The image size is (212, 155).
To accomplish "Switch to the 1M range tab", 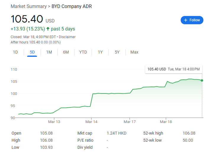I will click(x=49, y=52).
